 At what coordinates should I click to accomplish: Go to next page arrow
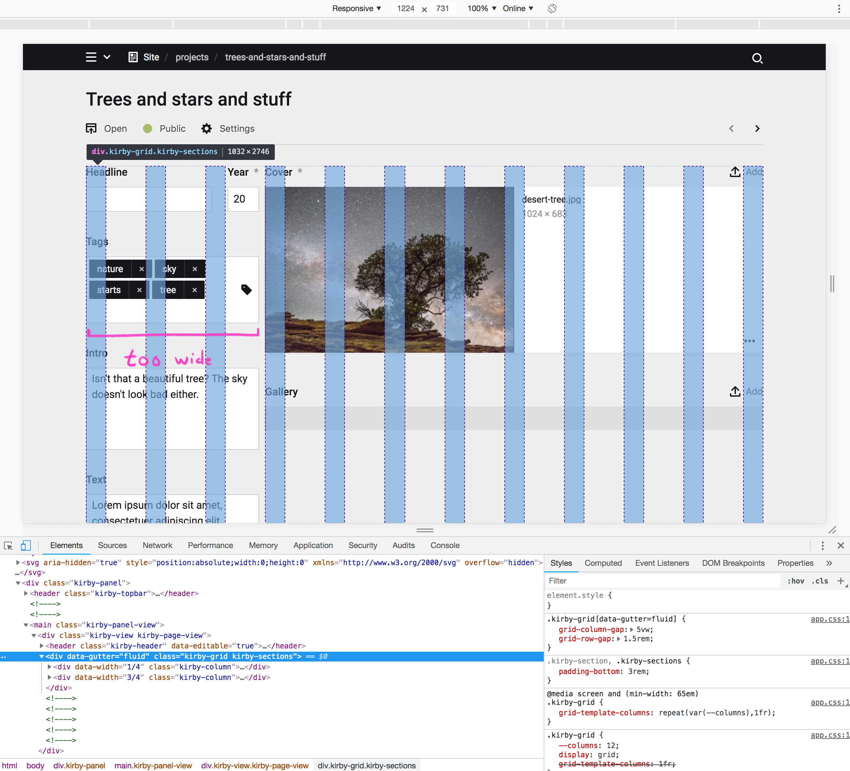757,128
